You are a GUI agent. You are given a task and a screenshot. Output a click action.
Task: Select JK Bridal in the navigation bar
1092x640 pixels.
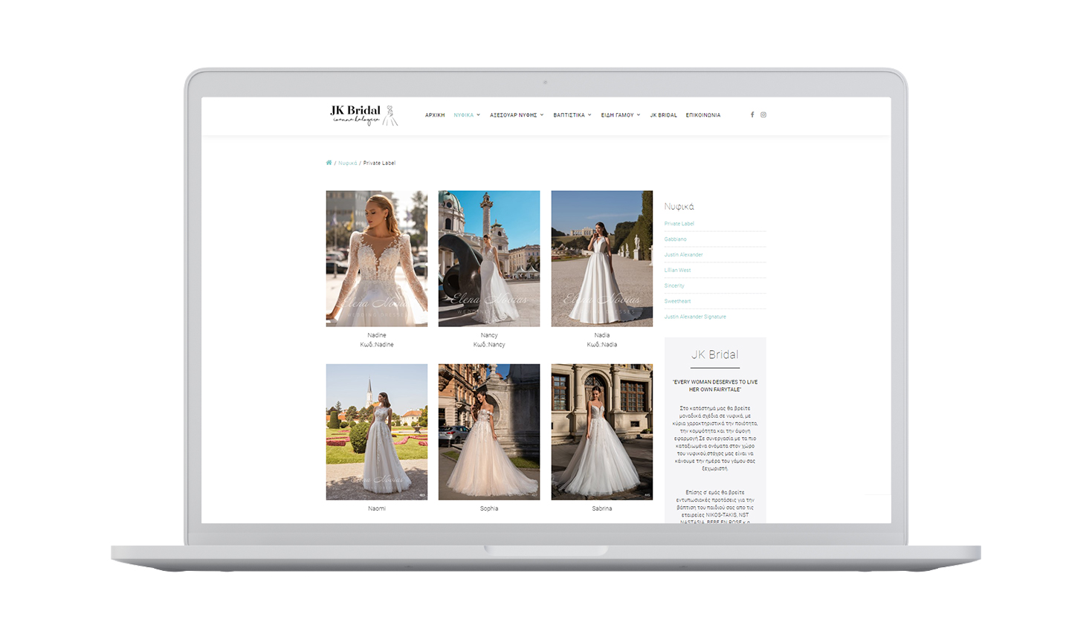point(663,115)
